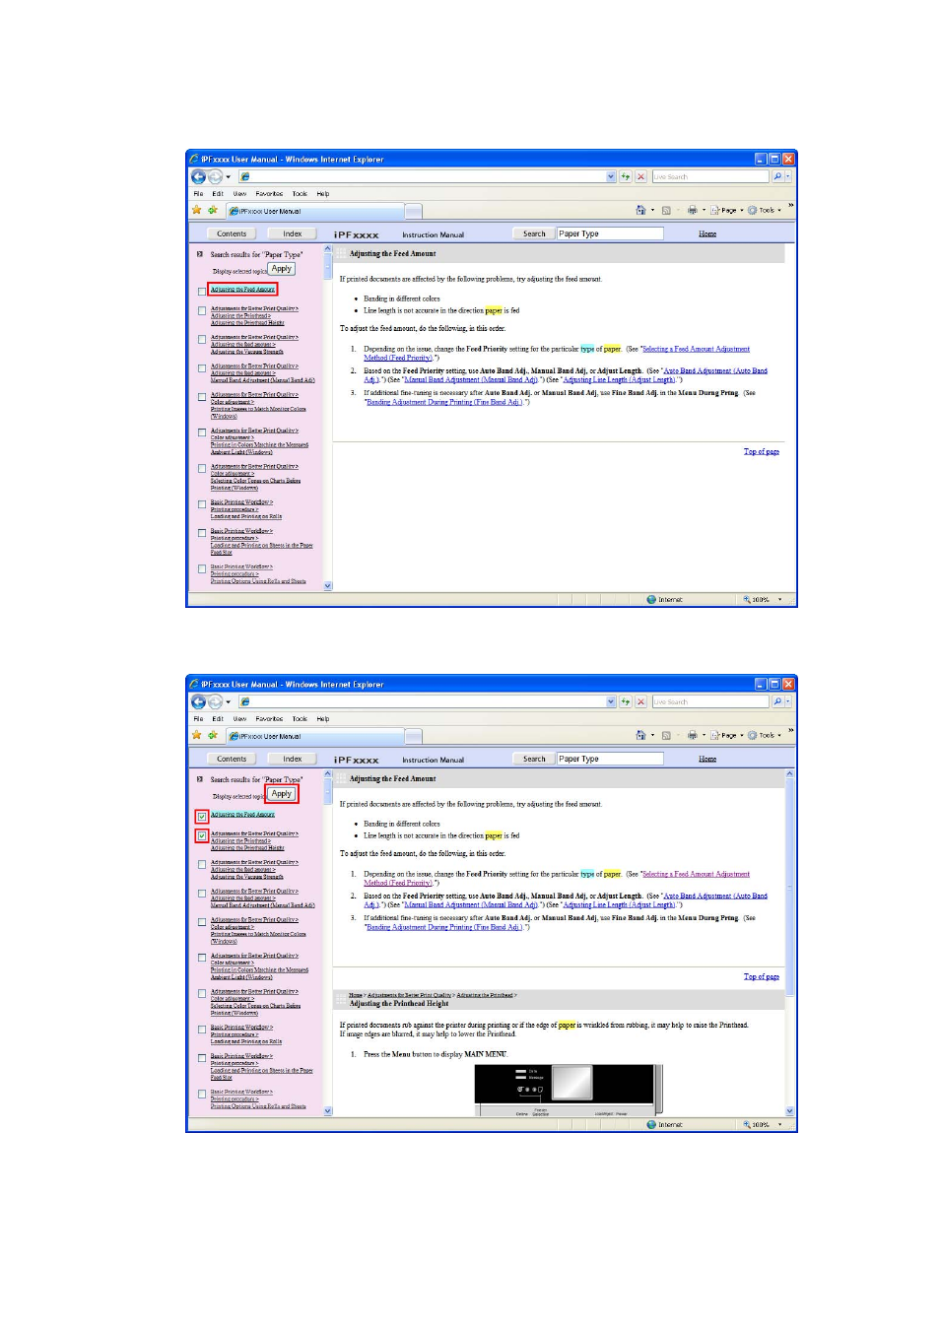Open the View menu in lower window
This screenshot has width=940, height=1330.
[x=239, y=719]
